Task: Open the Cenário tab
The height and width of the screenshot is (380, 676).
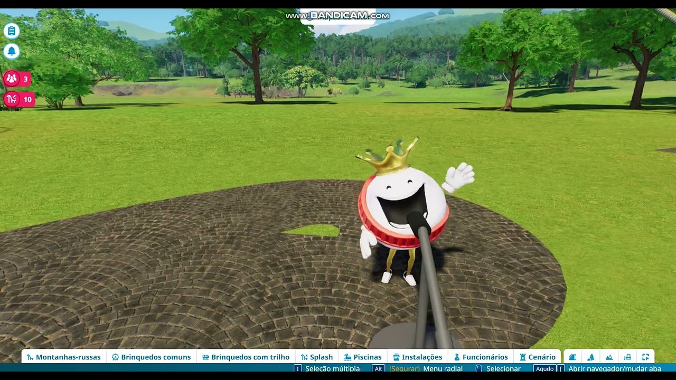Action: tap(538, 357)
